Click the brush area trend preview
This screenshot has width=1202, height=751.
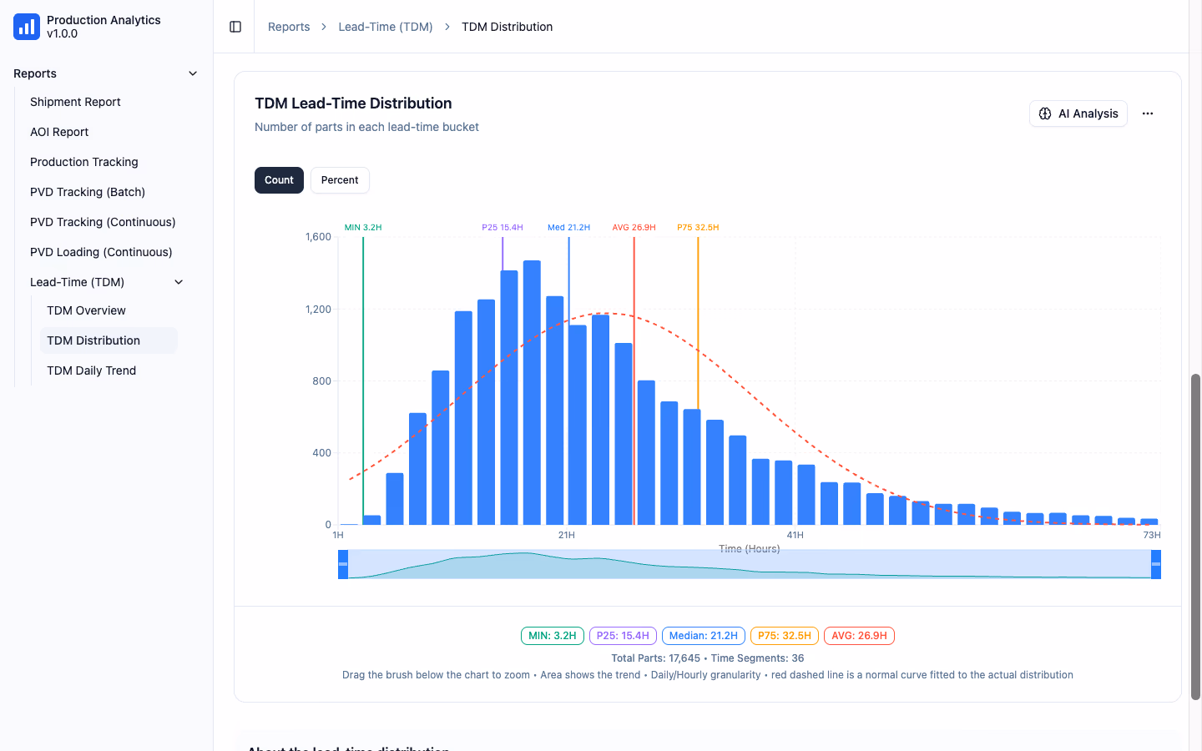pos(750,564)
